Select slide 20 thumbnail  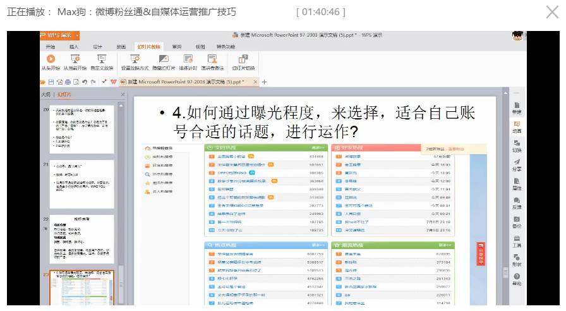pyautogui.click(x=81, y=129)
